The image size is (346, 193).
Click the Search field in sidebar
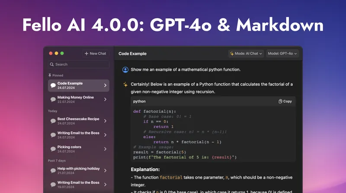[x=79, y=65]
